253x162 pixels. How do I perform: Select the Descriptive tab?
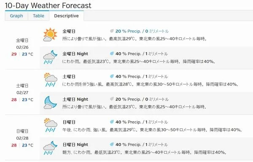click(67, 16)
